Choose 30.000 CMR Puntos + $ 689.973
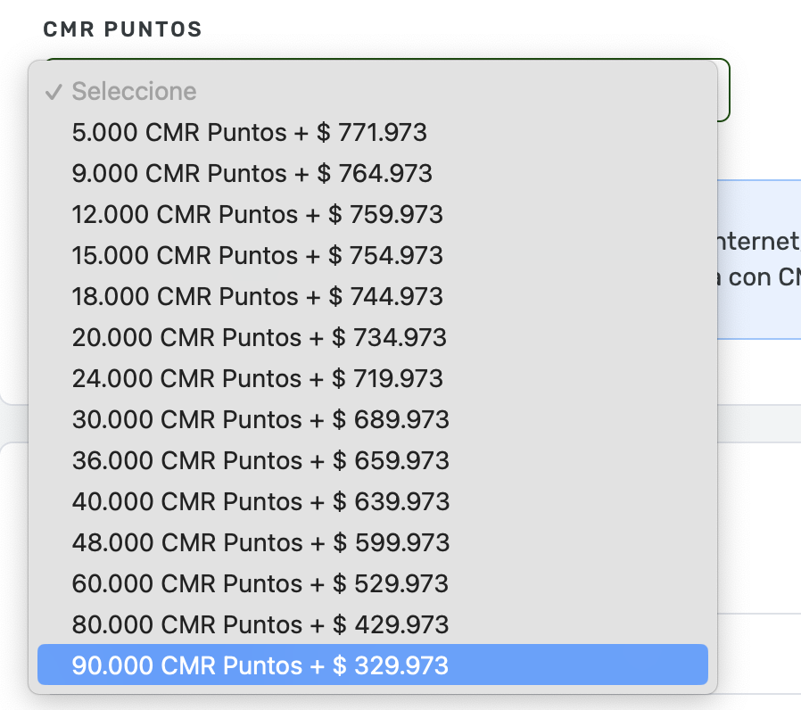This screenshot has width=801, height=710. coord(260,419)
